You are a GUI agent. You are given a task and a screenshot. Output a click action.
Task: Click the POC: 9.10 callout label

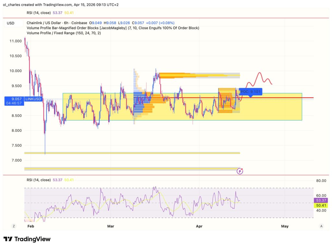pos(250,92)
